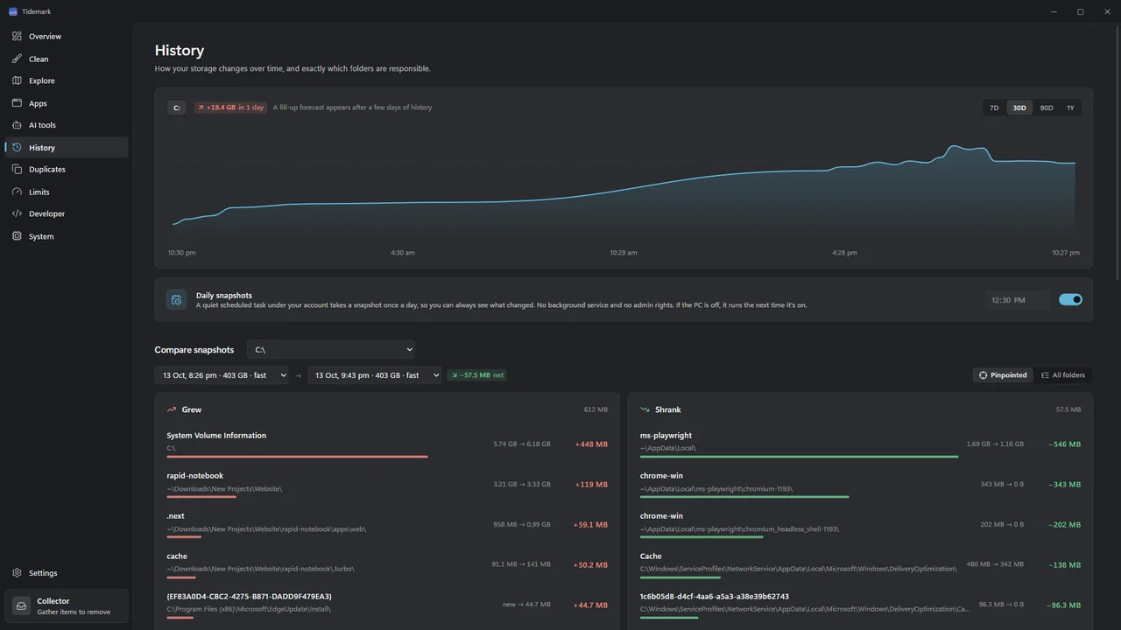This screenshot has width=1121, height=630.
Task: Click the History clock icon
Action: click(17, 147)
